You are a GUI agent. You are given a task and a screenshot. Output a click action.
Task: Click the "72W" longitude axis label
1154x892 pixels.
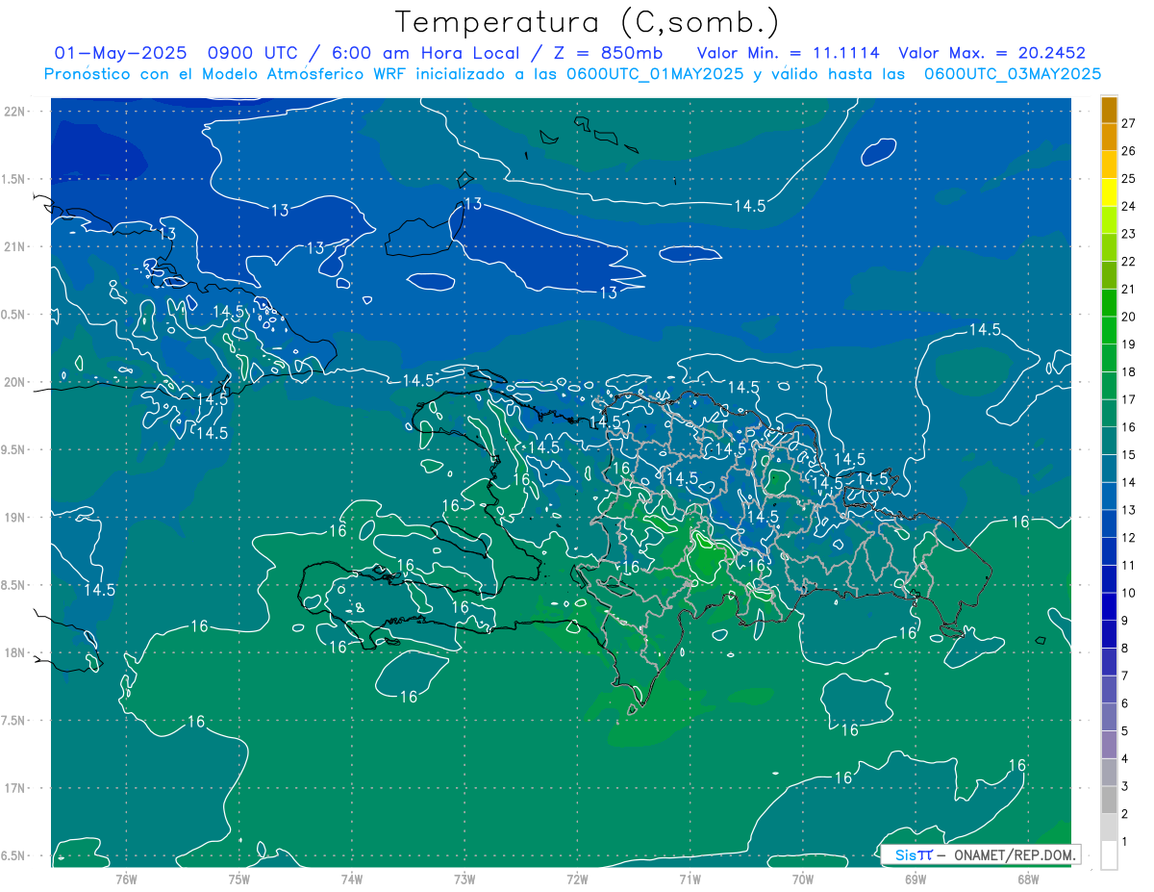click(577, 879)
